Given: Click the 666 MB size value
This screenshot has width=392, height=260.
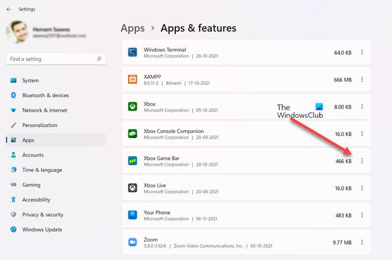Looking at the screenshot, I should [343, 80].
